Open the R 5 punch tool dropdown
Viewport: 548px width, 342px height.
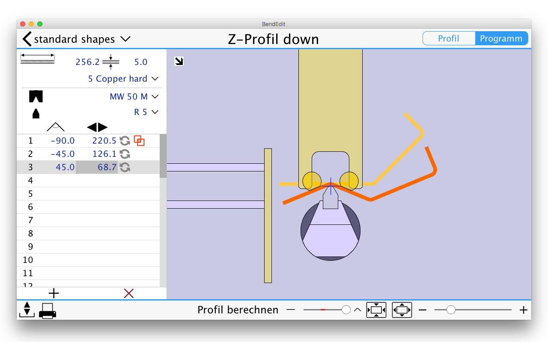pyautogui.click(x=146, y=112)
